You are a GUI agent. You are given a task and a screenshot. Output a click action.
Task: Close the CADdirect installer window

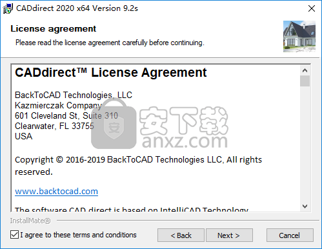(x=312, y=8)
